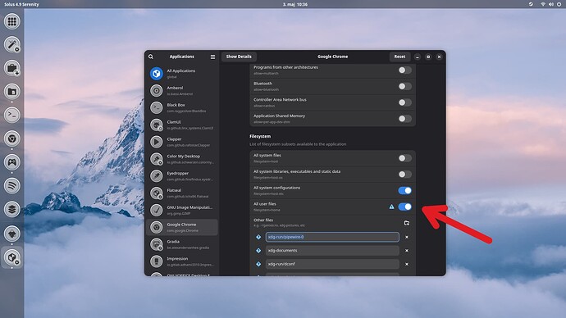Reset Google Chrome permissions
This screenshot has width=566, height=318.
399,57
